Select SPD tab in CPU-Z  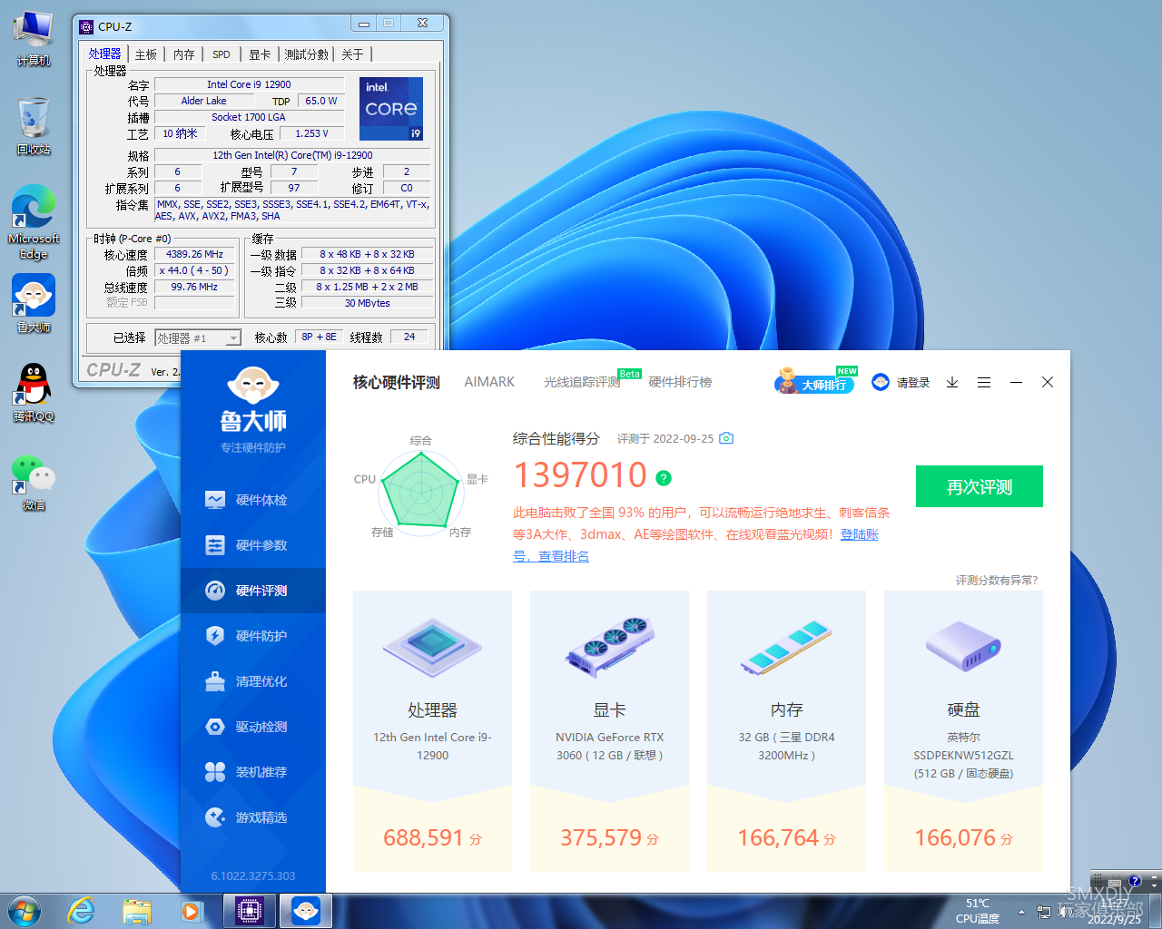click(222, 54)
